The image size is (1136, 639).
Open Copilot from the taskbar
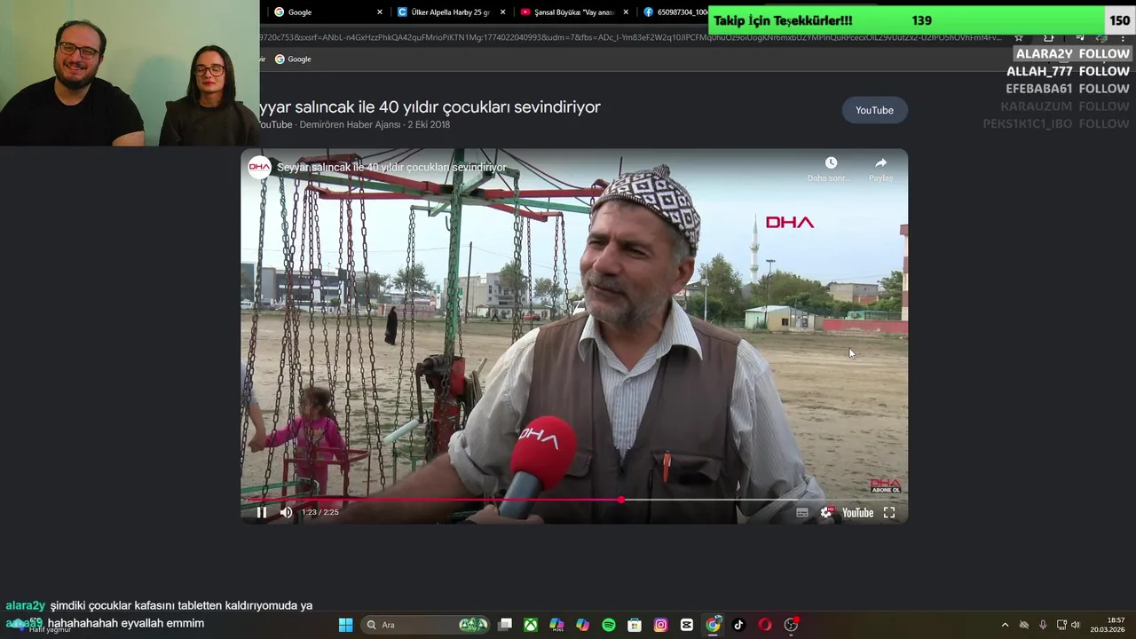pos(582,625)
